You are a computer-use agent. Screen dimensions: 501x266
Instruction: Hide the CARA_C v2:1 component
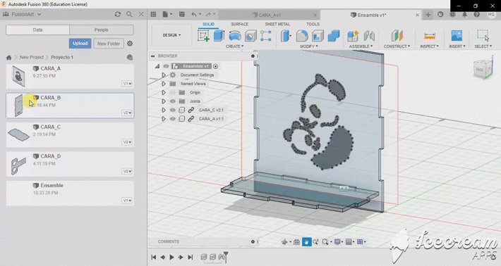coord(173,110)
